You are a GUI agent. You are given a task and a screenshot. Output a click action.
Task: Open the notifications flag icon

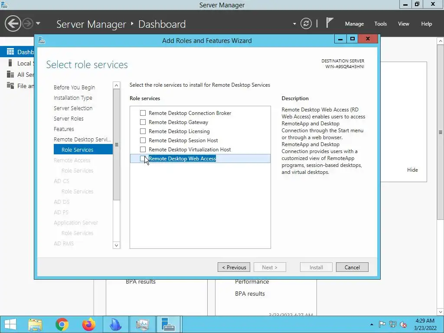pyautogui.click(x=329, y=23)
